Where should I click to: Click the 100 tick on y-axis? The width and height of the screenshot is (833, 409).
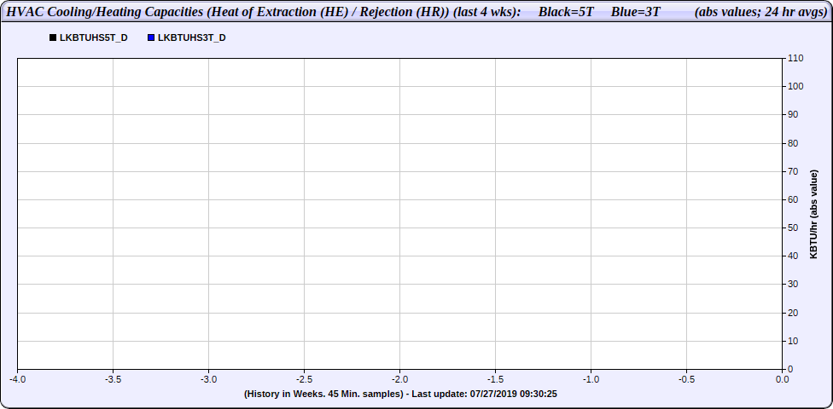click(x=794, y=86)
